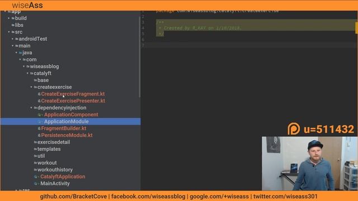The height and width of the screenshot is (201, 358).
Task: Open CreateExerciseFragment.kt in the tree
Action: pos(73,94)
